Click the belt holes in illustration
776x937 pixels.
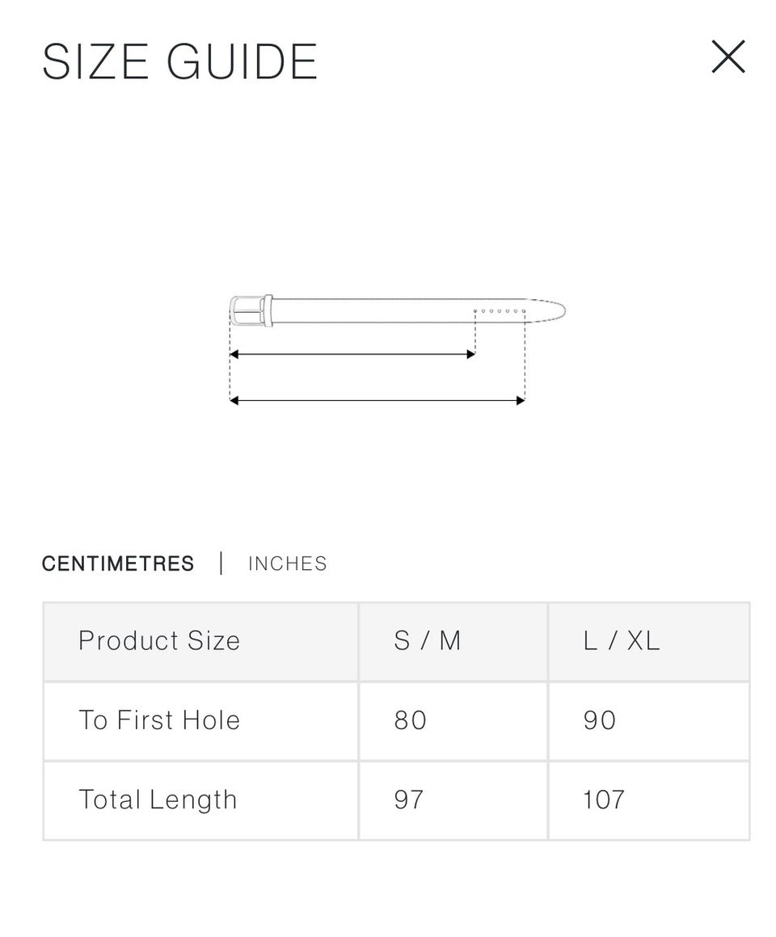pyautogui.click(x=500, y=310)
